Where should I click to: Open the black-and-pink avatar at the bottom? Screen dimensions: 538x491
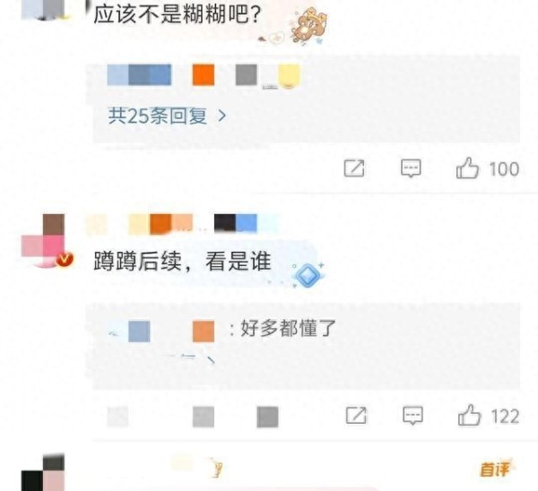pos(43,472)
